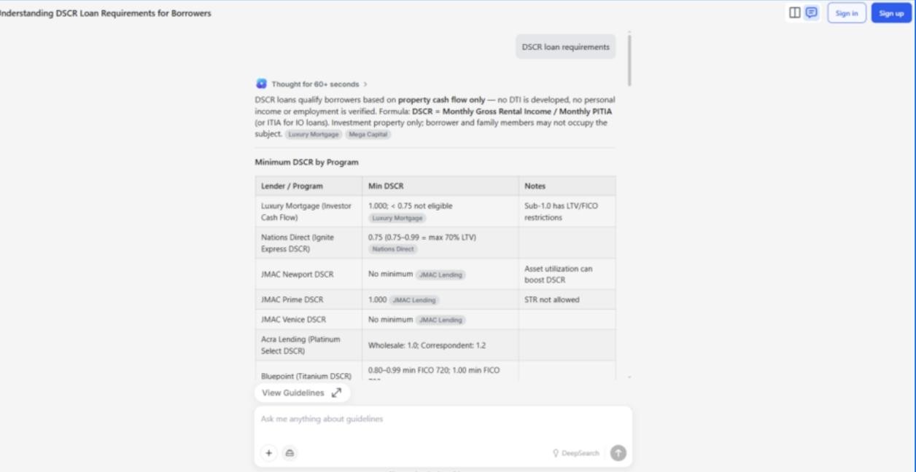
Task: Open Luxury Mortgage chip in Min DSCR cell
Action: [397, 218]
